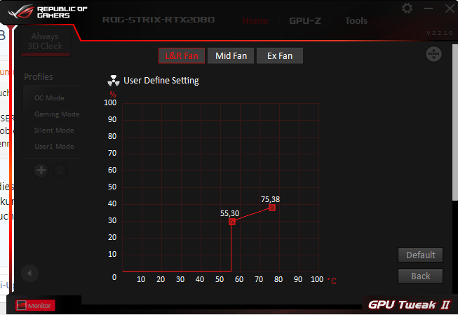458x315 pixels.
Task: Add a new profile with plus icon
Action: pos(41,170)
